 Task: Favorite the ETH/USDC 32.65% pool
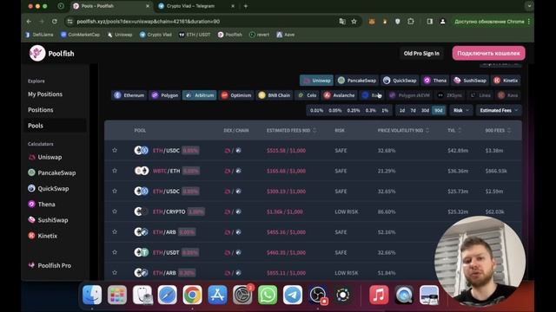[115, 191]
